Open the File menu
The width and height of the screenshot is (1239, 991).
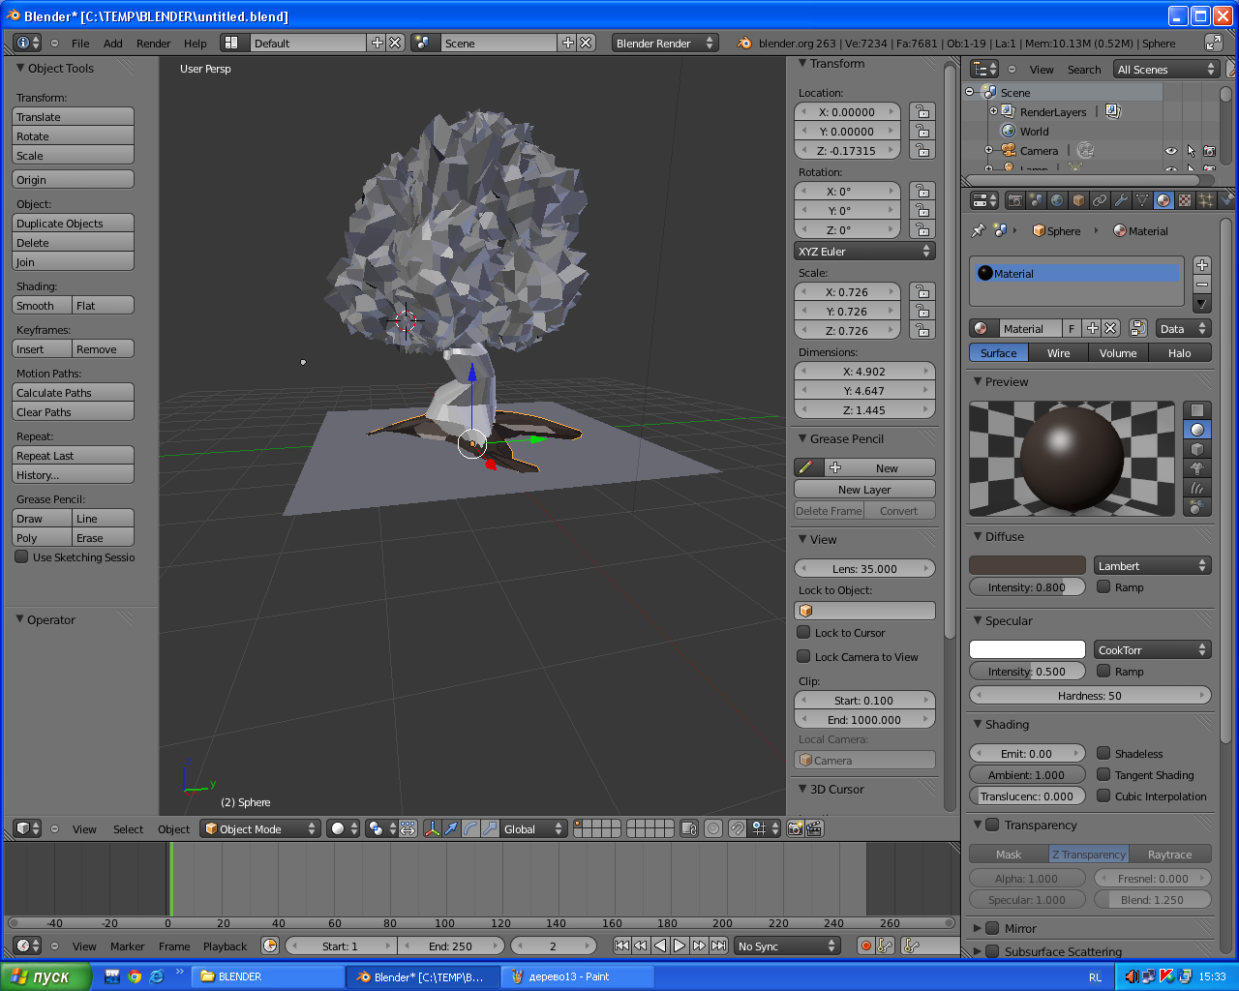(80, 44)
